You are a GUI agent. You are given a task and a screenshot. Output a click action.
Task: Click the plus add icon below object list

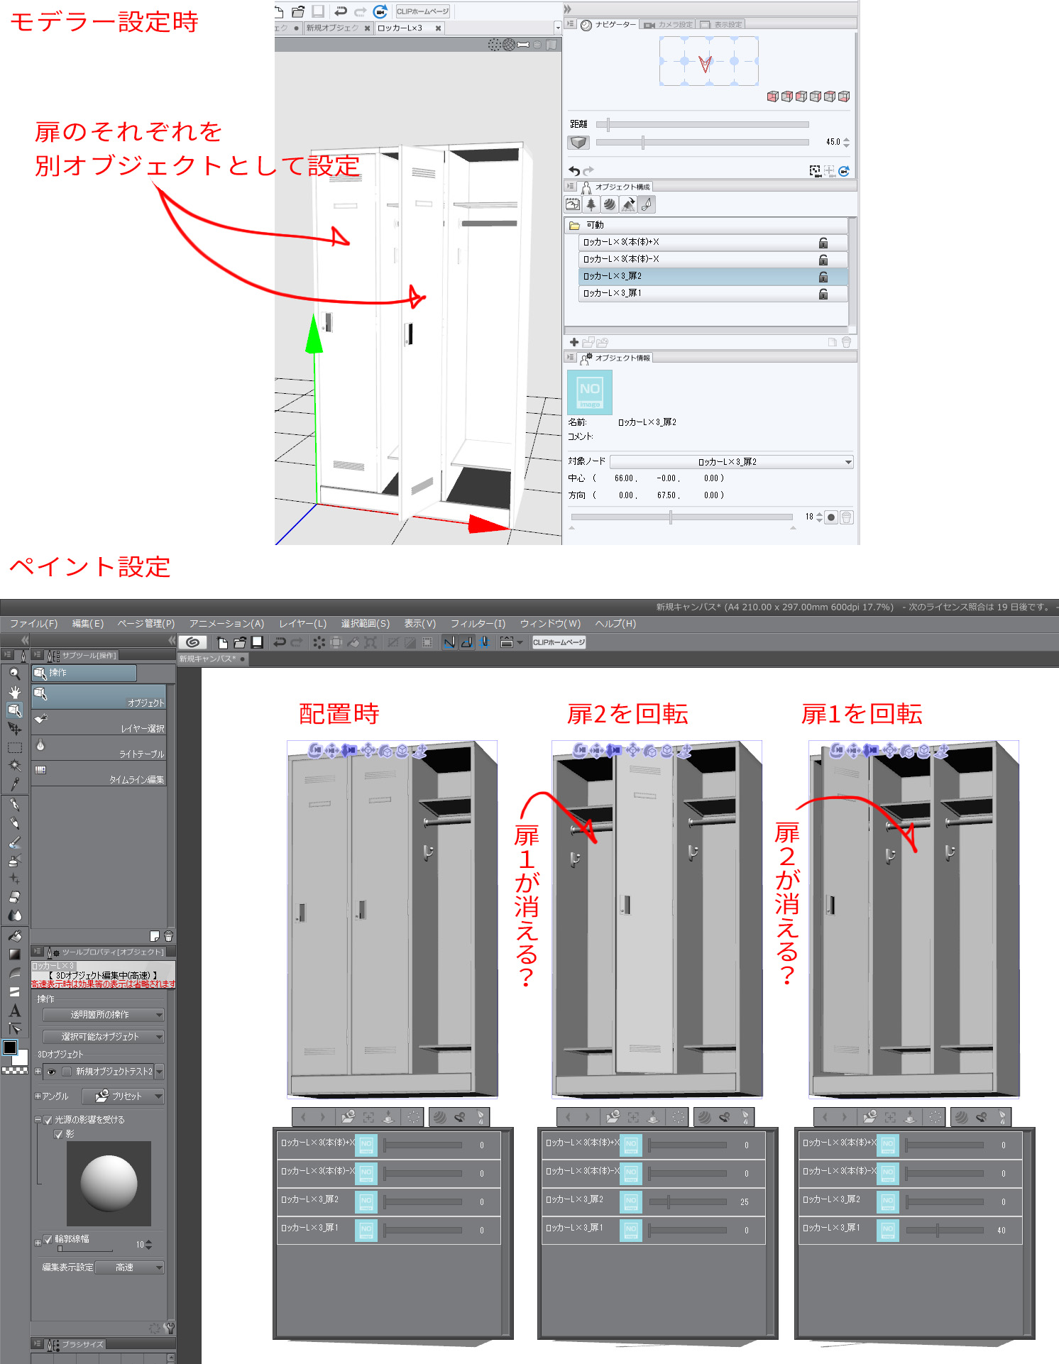(x=574, y=342)
